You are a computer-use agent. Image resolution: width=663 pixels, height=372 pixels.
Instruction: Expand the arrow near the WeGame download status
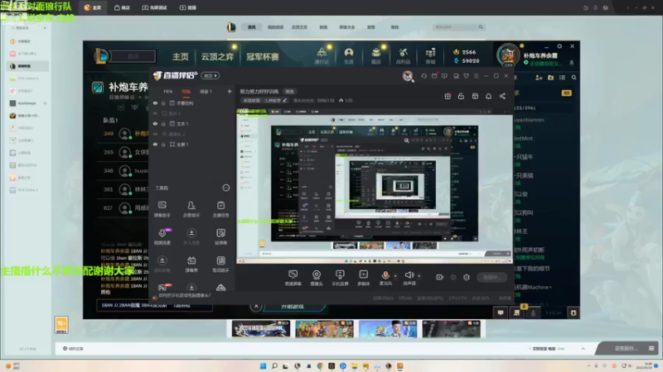[583, 349]
